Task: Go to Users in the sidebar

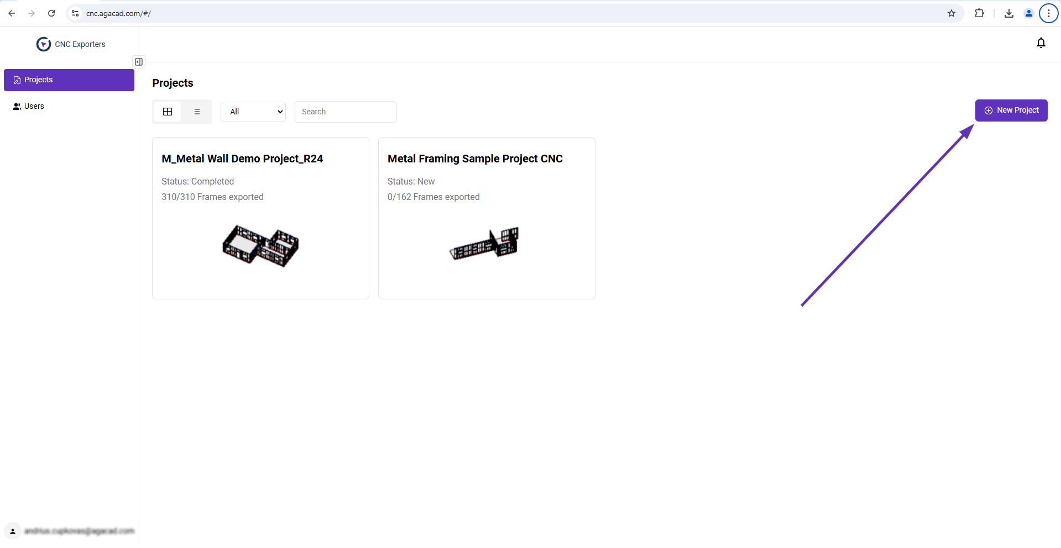Action: [x=34, y=106]
